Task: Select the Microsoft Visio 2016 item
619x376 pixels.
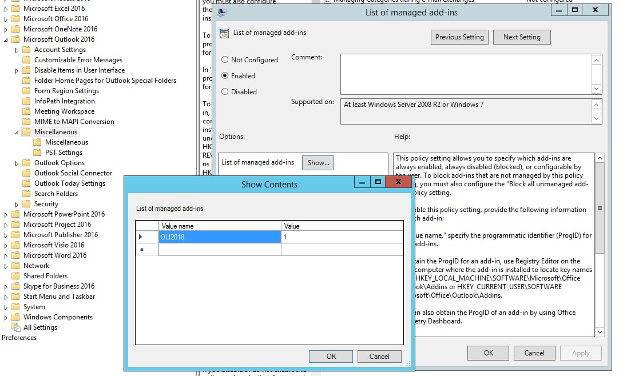Action: pos(54,245)
